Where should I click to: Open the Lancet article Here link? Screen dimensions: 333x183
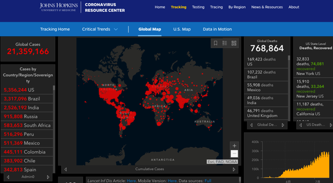pos(131,181)
